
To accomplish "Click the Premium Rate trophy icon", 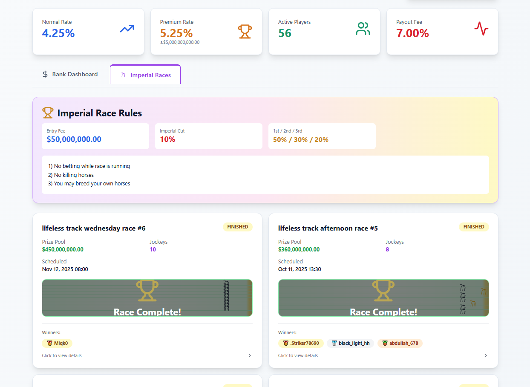I will point(245,32).
